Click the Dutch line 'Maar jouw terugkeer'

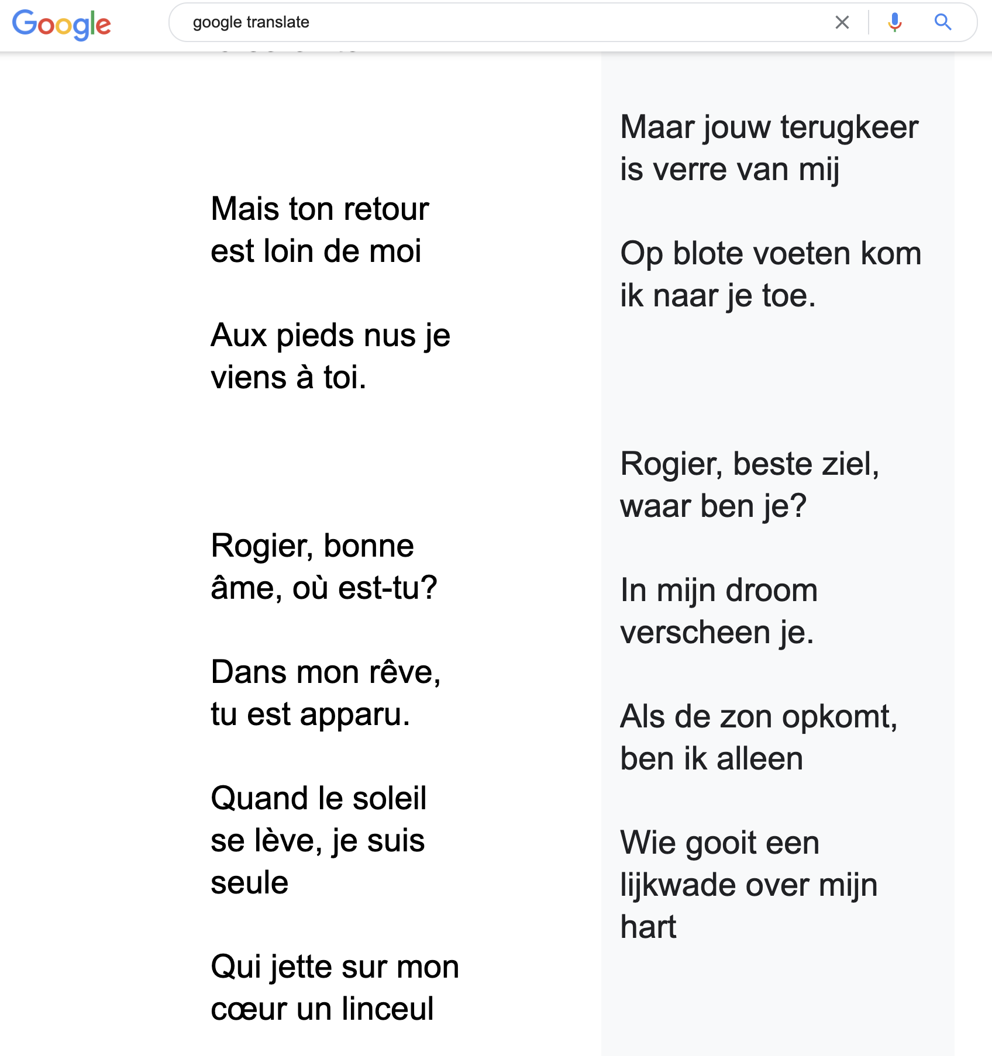[769, 127]
